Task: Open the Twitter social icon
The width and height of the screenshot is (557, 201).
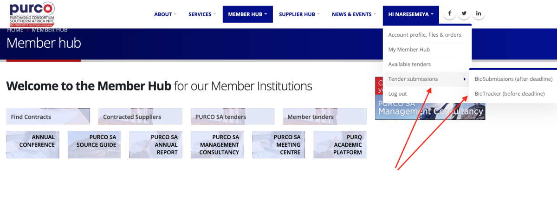Action: [x=464, y=14]
